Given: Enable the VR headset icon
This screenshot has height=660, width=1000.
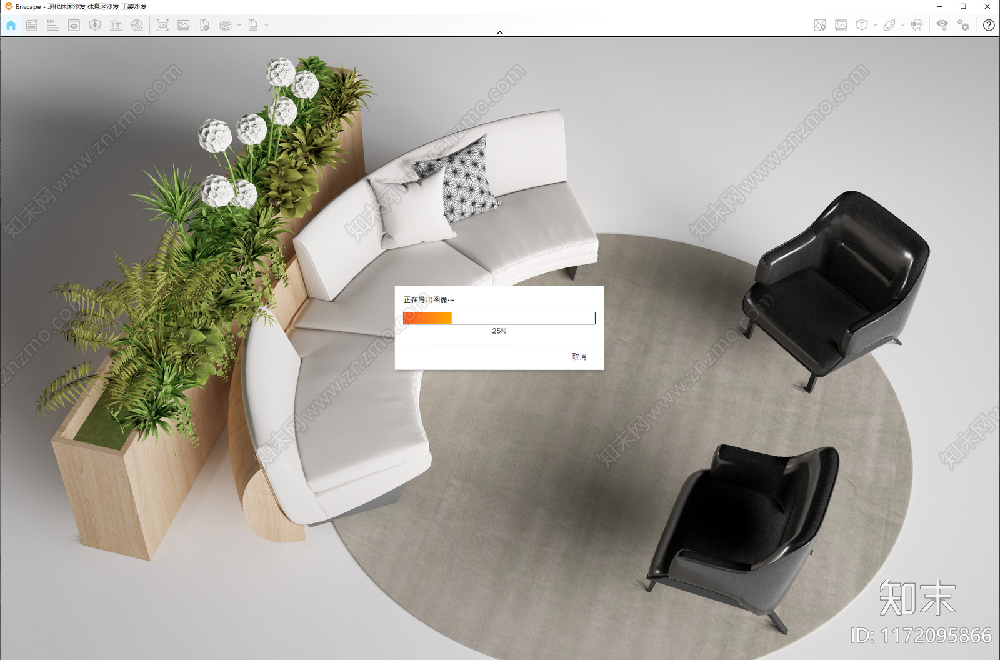Looking at the screenshot, I should click(x=917, y=25).
